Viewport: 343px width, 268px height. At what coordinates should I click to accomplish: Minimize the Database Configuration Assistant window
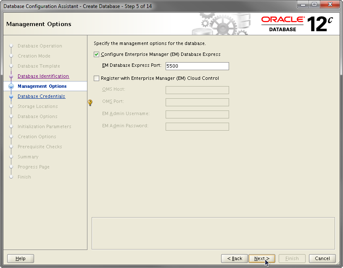(x=303, y=4)
